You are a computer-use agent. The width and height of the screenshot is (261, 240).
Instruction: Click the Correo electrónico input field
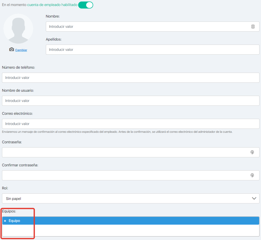tap(130, 124)
